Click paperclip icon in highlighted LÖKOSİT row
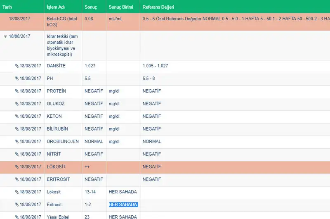This screenshot has width=330, height=219. point(17,167)
